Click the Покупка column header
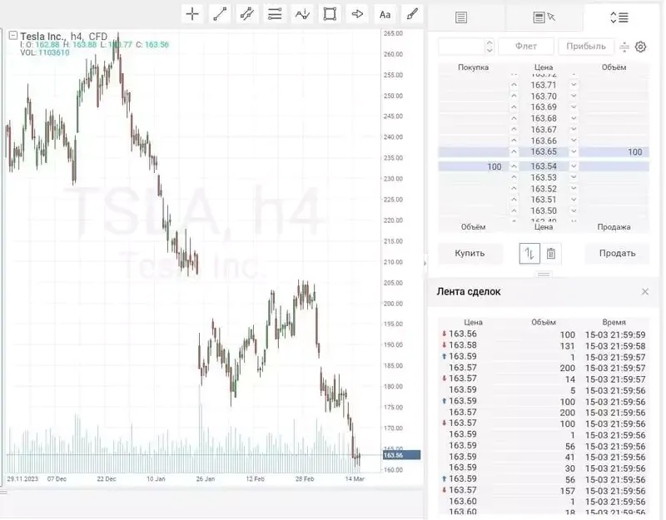The width and height of the screenshot is (666, 520). [x=473, y=67]
